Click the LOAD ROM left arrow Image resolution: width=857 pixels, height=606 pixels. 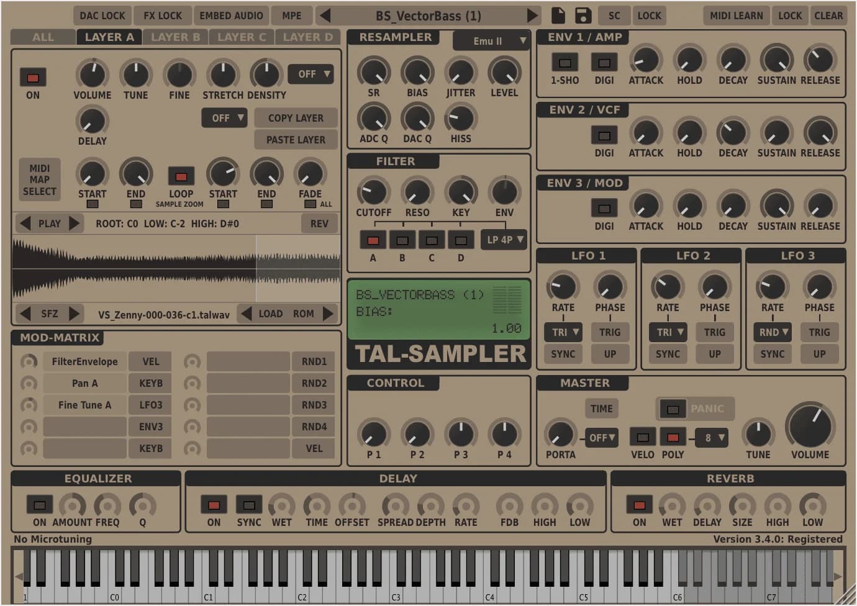point(245,314)
